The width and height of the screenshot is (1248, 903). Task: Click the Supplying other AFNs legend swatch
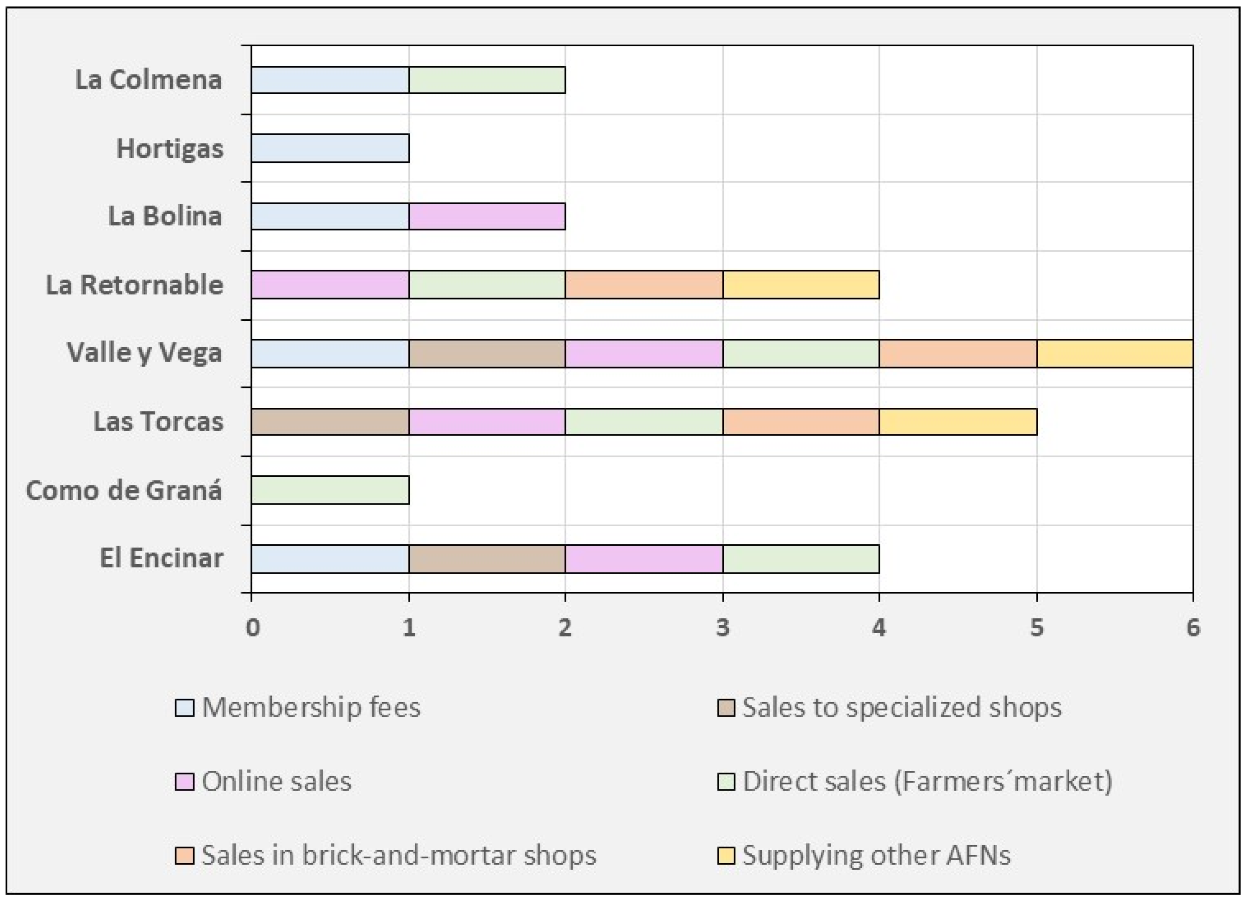pyautogui.click(x=727, y=856)
